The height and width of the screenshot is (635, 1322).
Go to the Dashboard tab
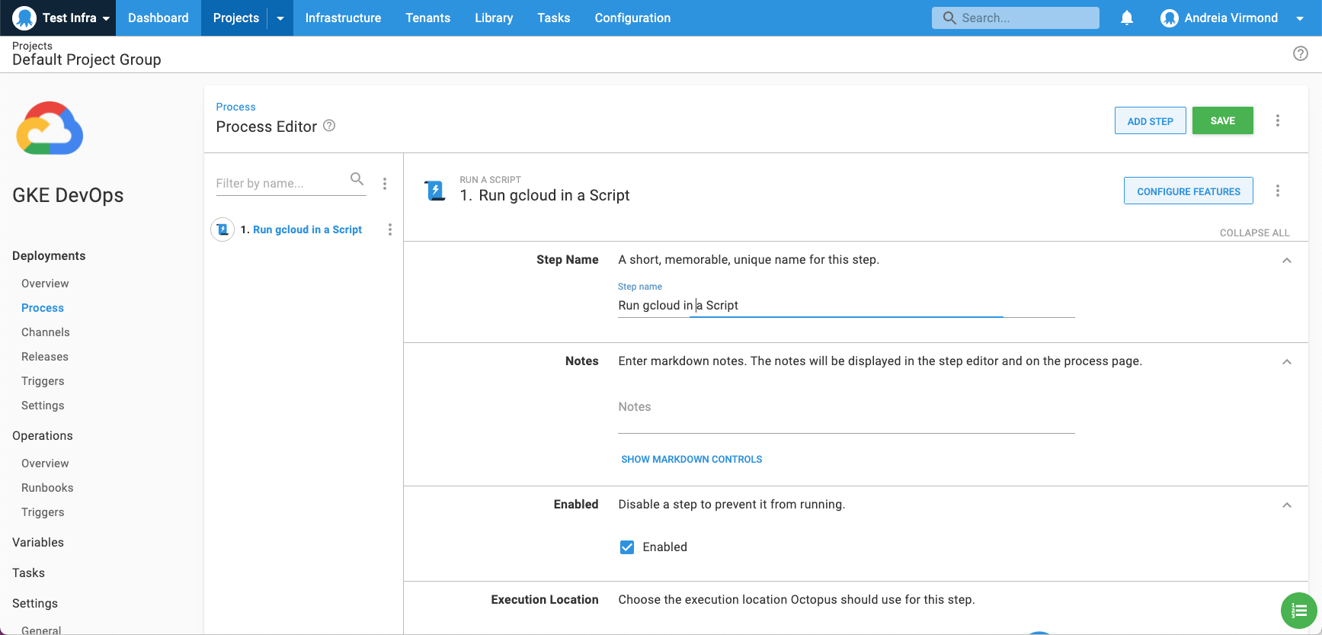[158, 18]
